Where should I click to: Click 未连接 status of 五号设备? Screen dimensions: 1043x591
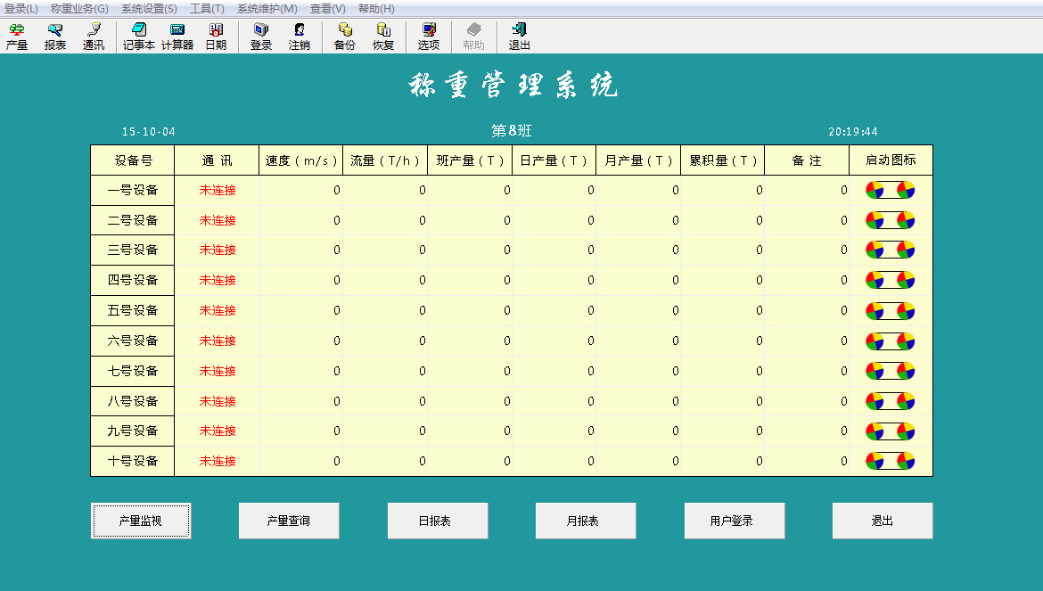[218, 310]
